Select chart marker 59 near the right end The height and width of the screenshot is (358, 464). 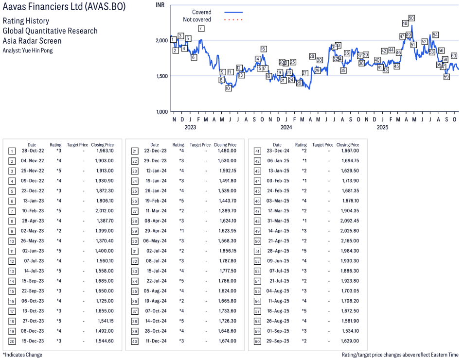point(446,76)
